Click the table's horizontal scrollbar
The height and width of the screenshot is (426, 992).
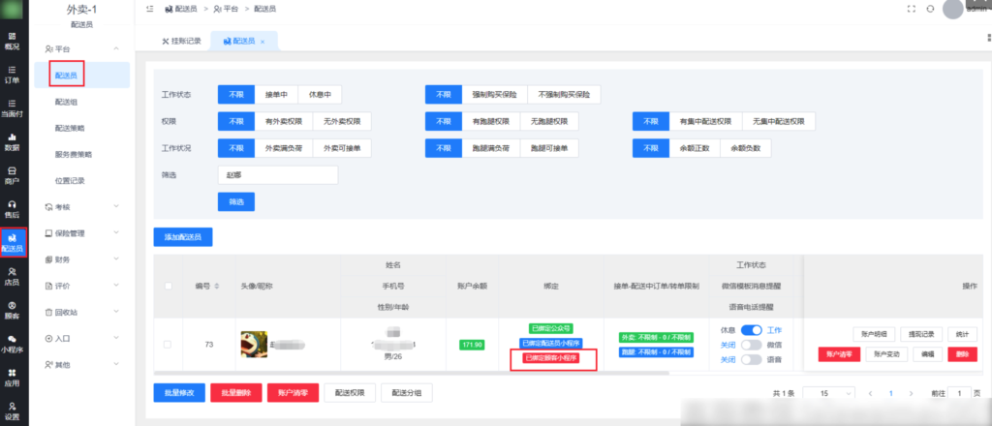coord(411,373)
